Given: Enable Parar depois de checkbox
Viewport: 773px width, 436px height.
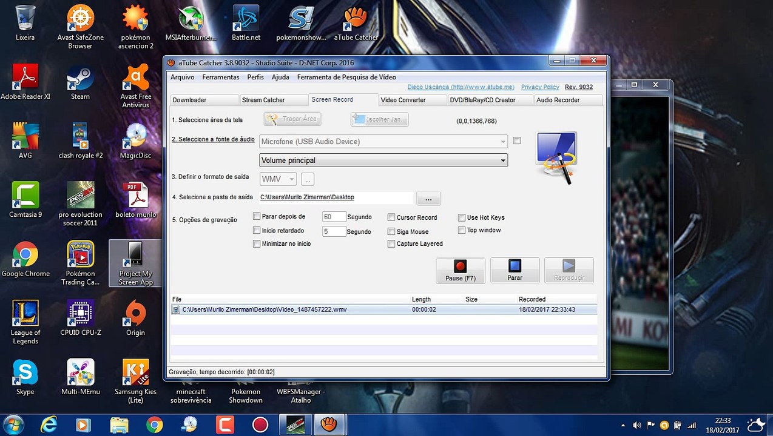Looking at the screenshot, I should [257, 217].
